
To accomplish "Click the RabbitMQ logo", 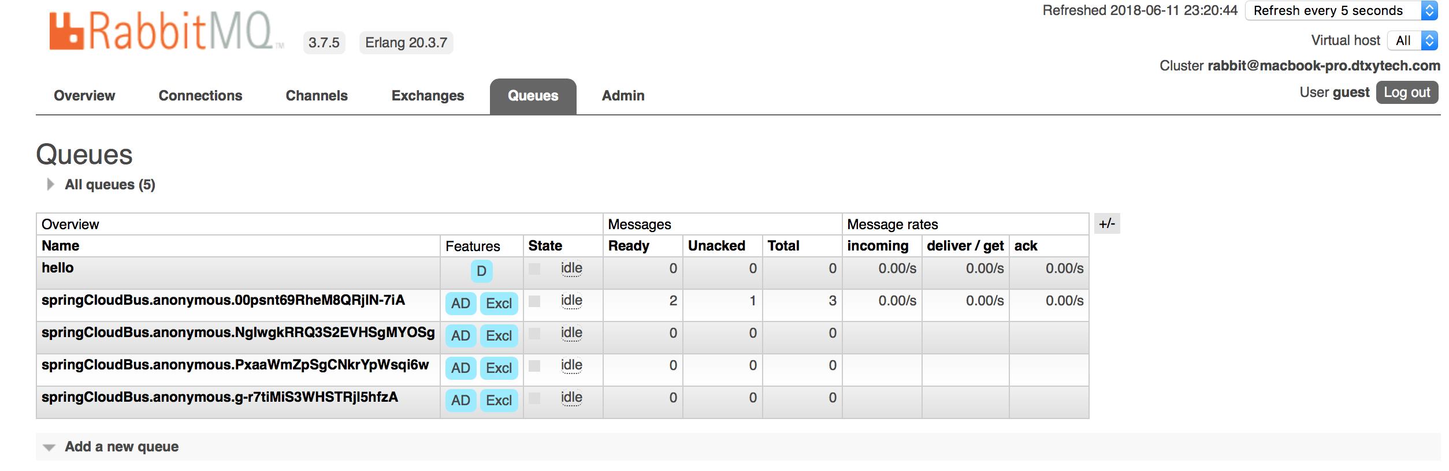I will pyautogui.click(x=166, y=32).
